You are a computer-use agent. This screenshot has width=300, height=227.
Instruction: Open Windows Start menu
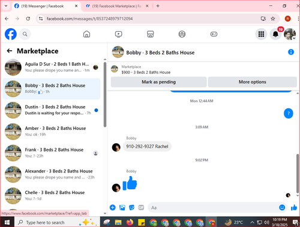(7, 222)
